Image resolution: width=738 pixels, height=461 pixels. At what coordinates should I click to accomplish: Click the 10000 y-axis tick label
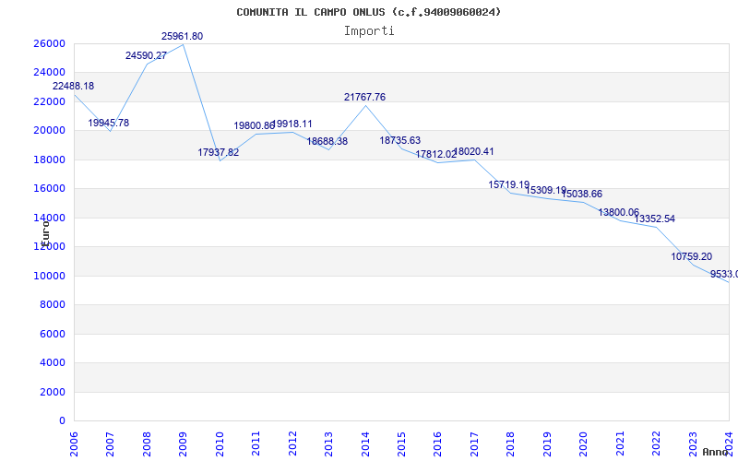coord(49,276)
